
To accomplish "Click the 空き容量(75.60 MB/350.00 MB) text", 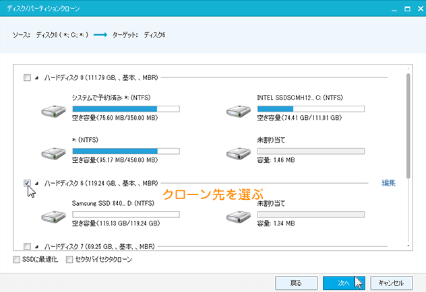I will coord(115,118).
